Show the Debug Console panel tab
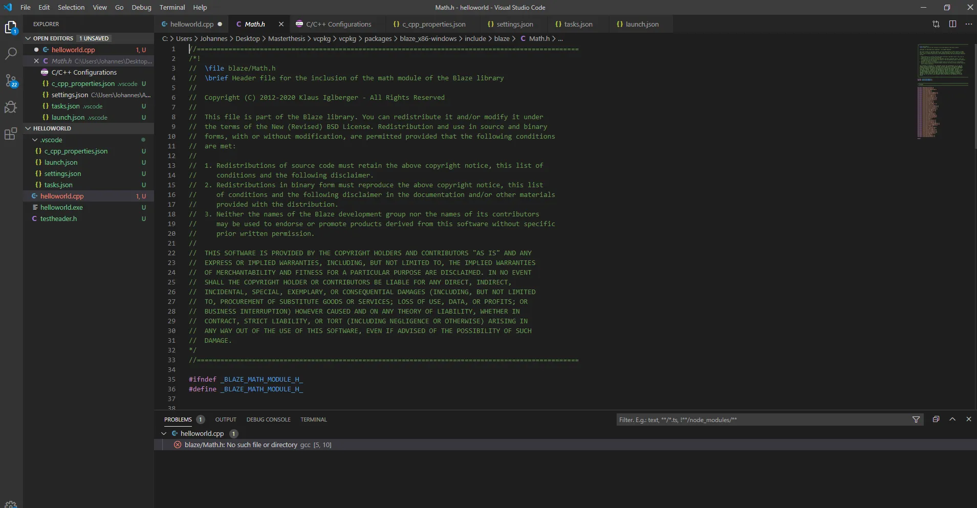 (269, 419)
